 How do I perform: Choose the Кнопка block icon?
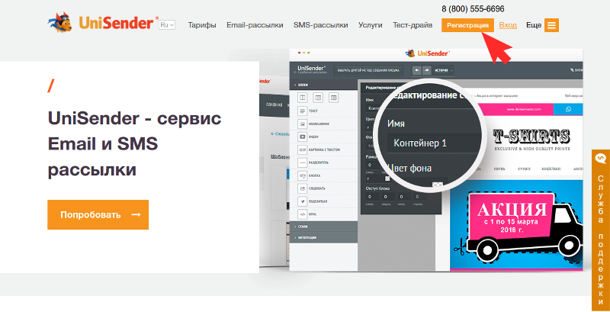point(302,175)
